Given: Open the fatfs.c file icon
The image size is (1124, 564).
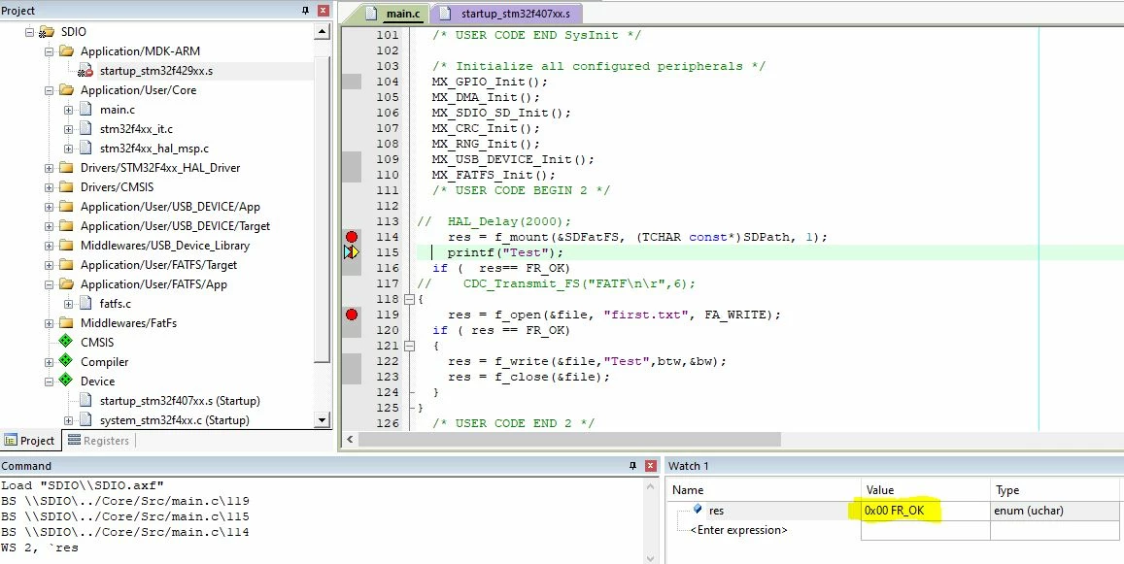Looking at the screenshot, I should (85, 303).
